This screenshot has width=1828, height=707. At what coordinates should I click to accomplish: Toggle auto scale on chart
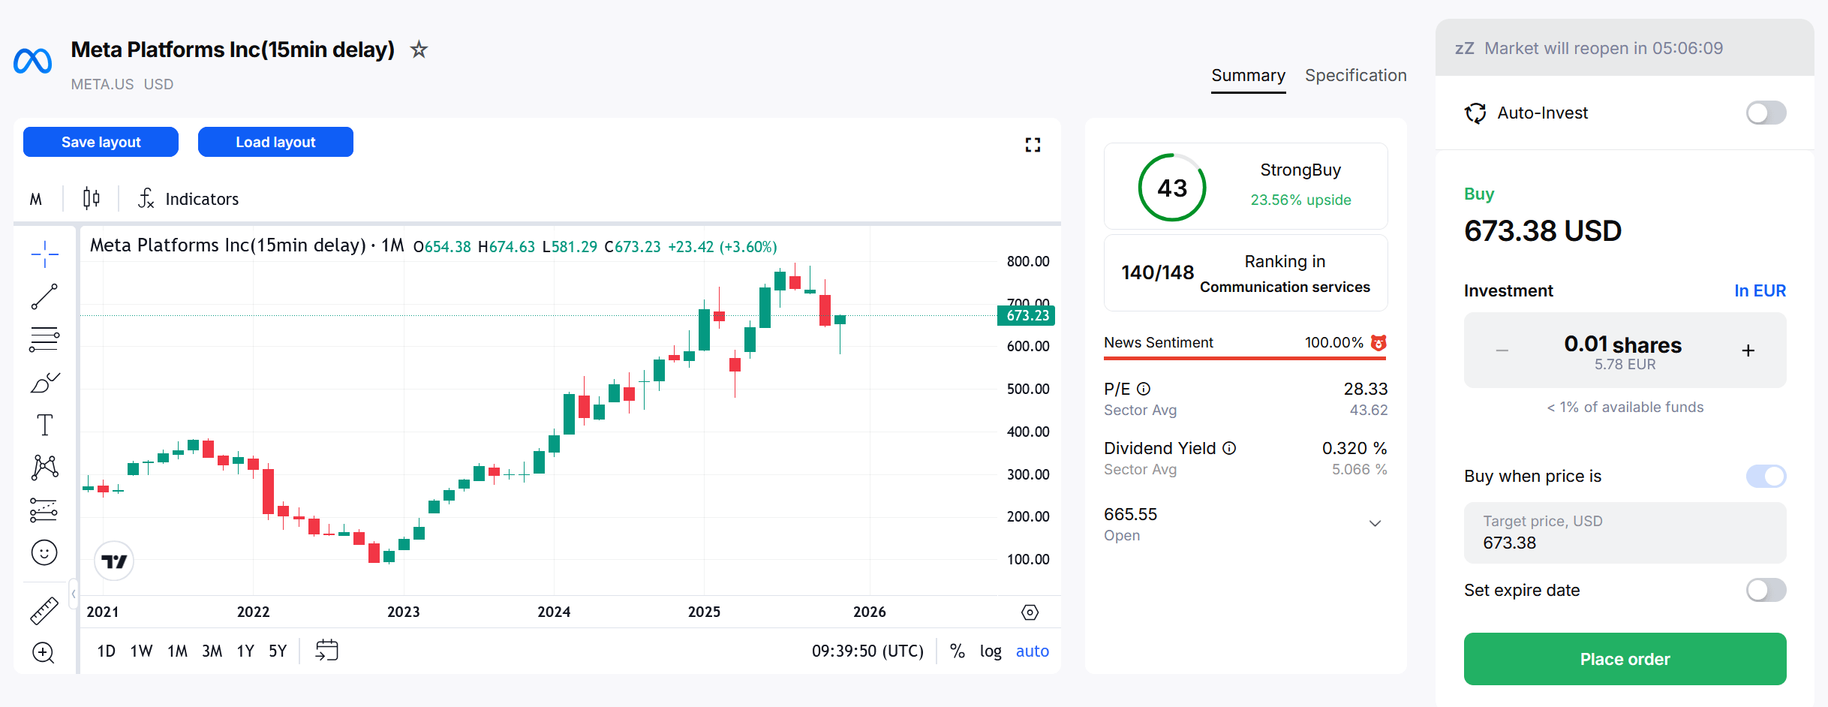1033,651
